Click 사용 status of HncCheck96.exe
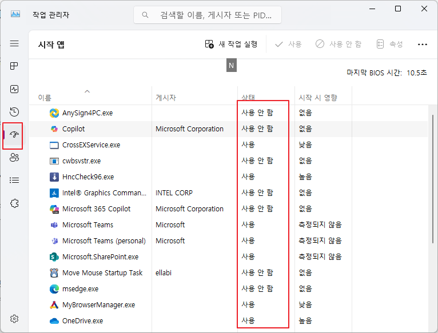Image resolution: width=438 pixels, height=333 pixels. point(248,177)
